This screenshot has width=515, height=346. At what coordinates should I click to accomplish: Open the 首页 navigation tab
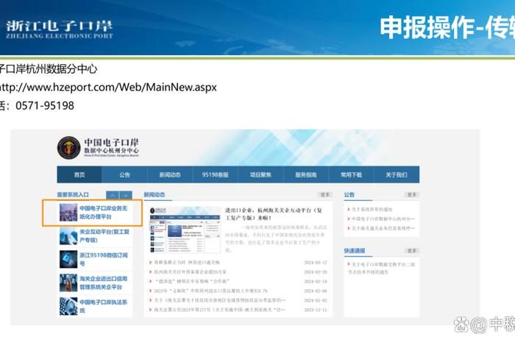(79, 174)
